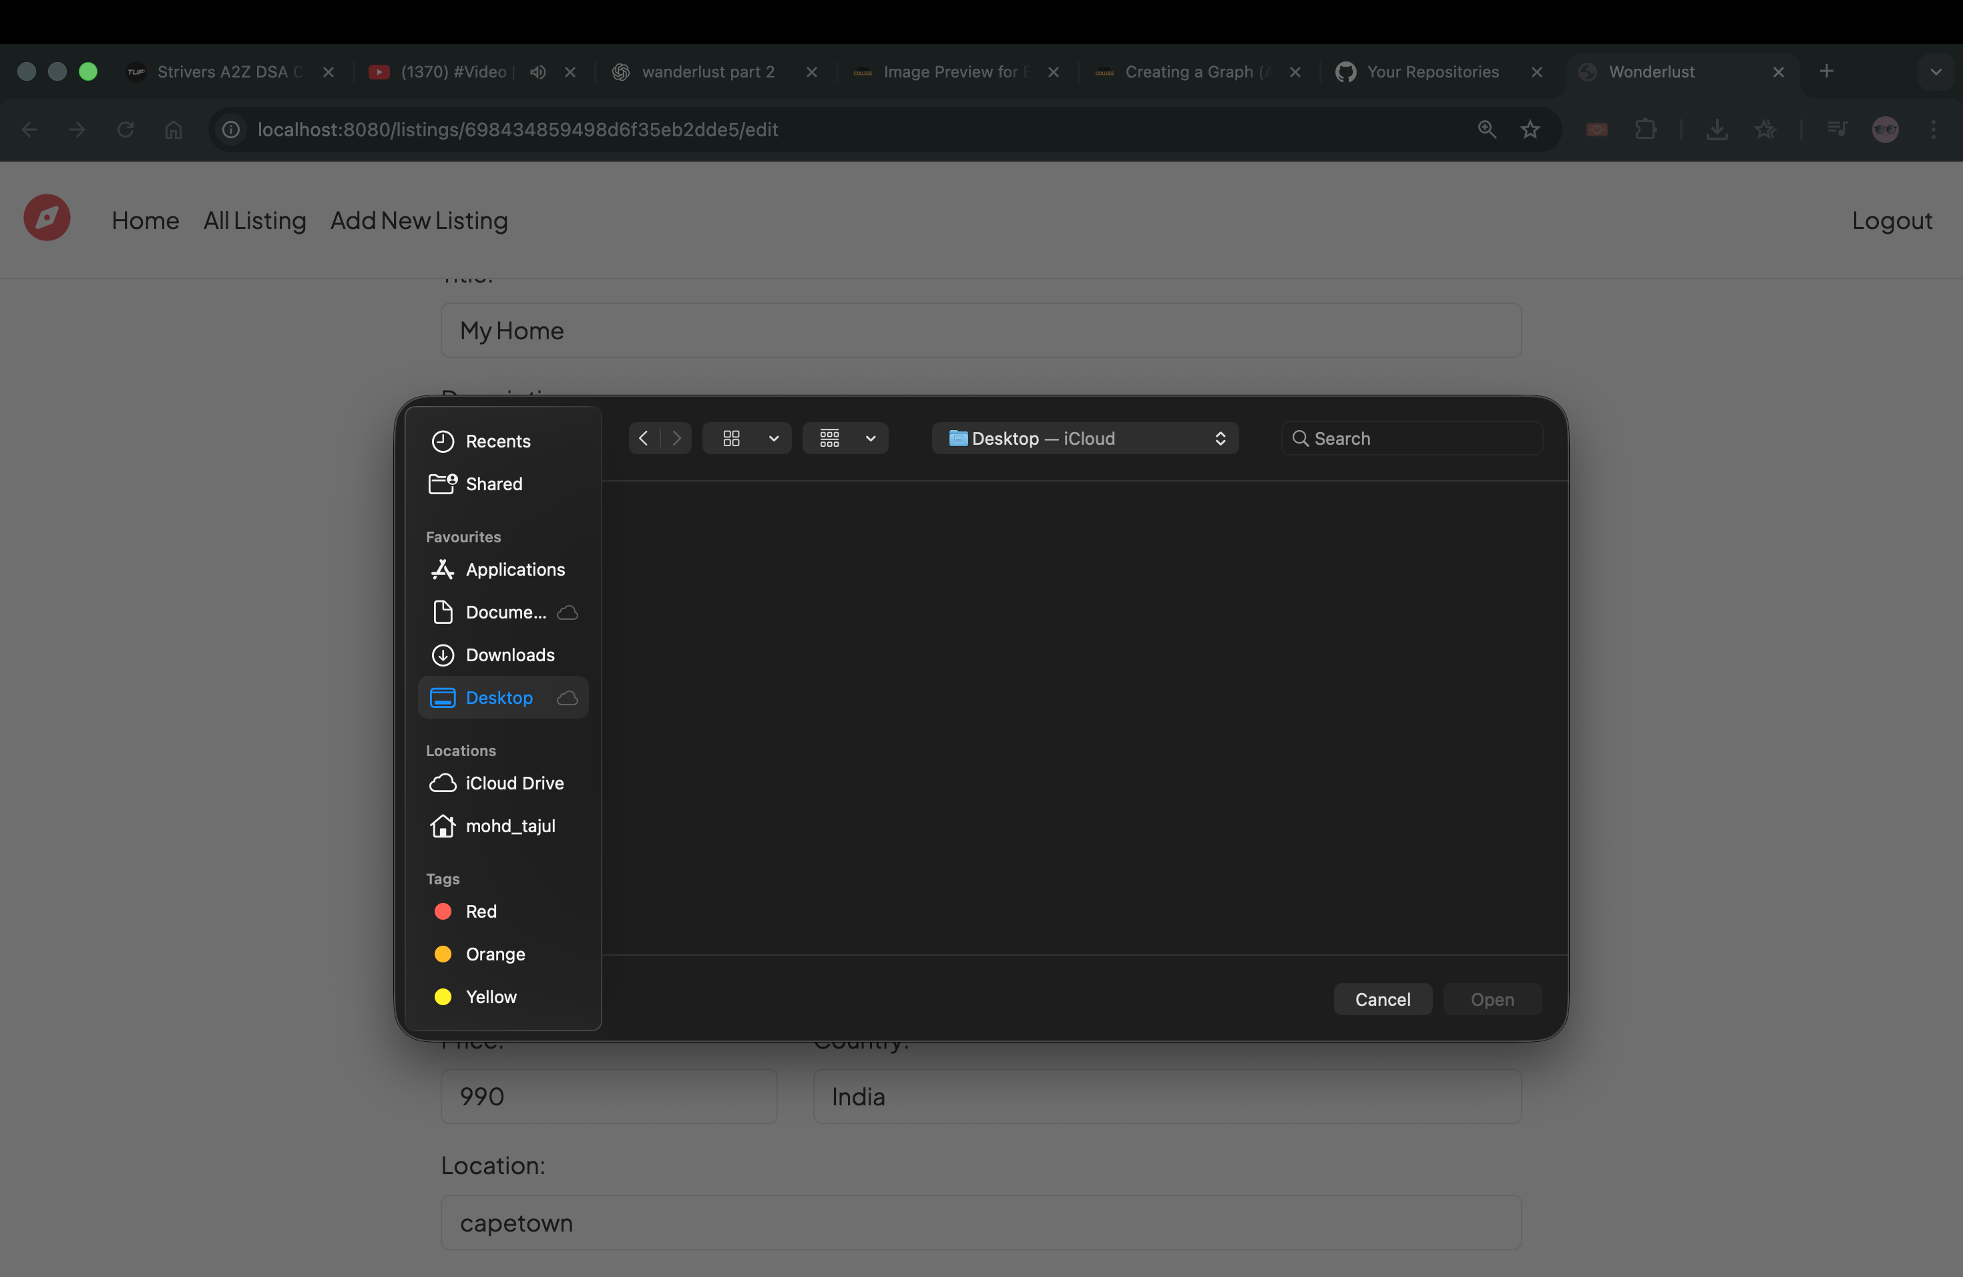Click the Price field showing 990

[x=610, y=1097]
